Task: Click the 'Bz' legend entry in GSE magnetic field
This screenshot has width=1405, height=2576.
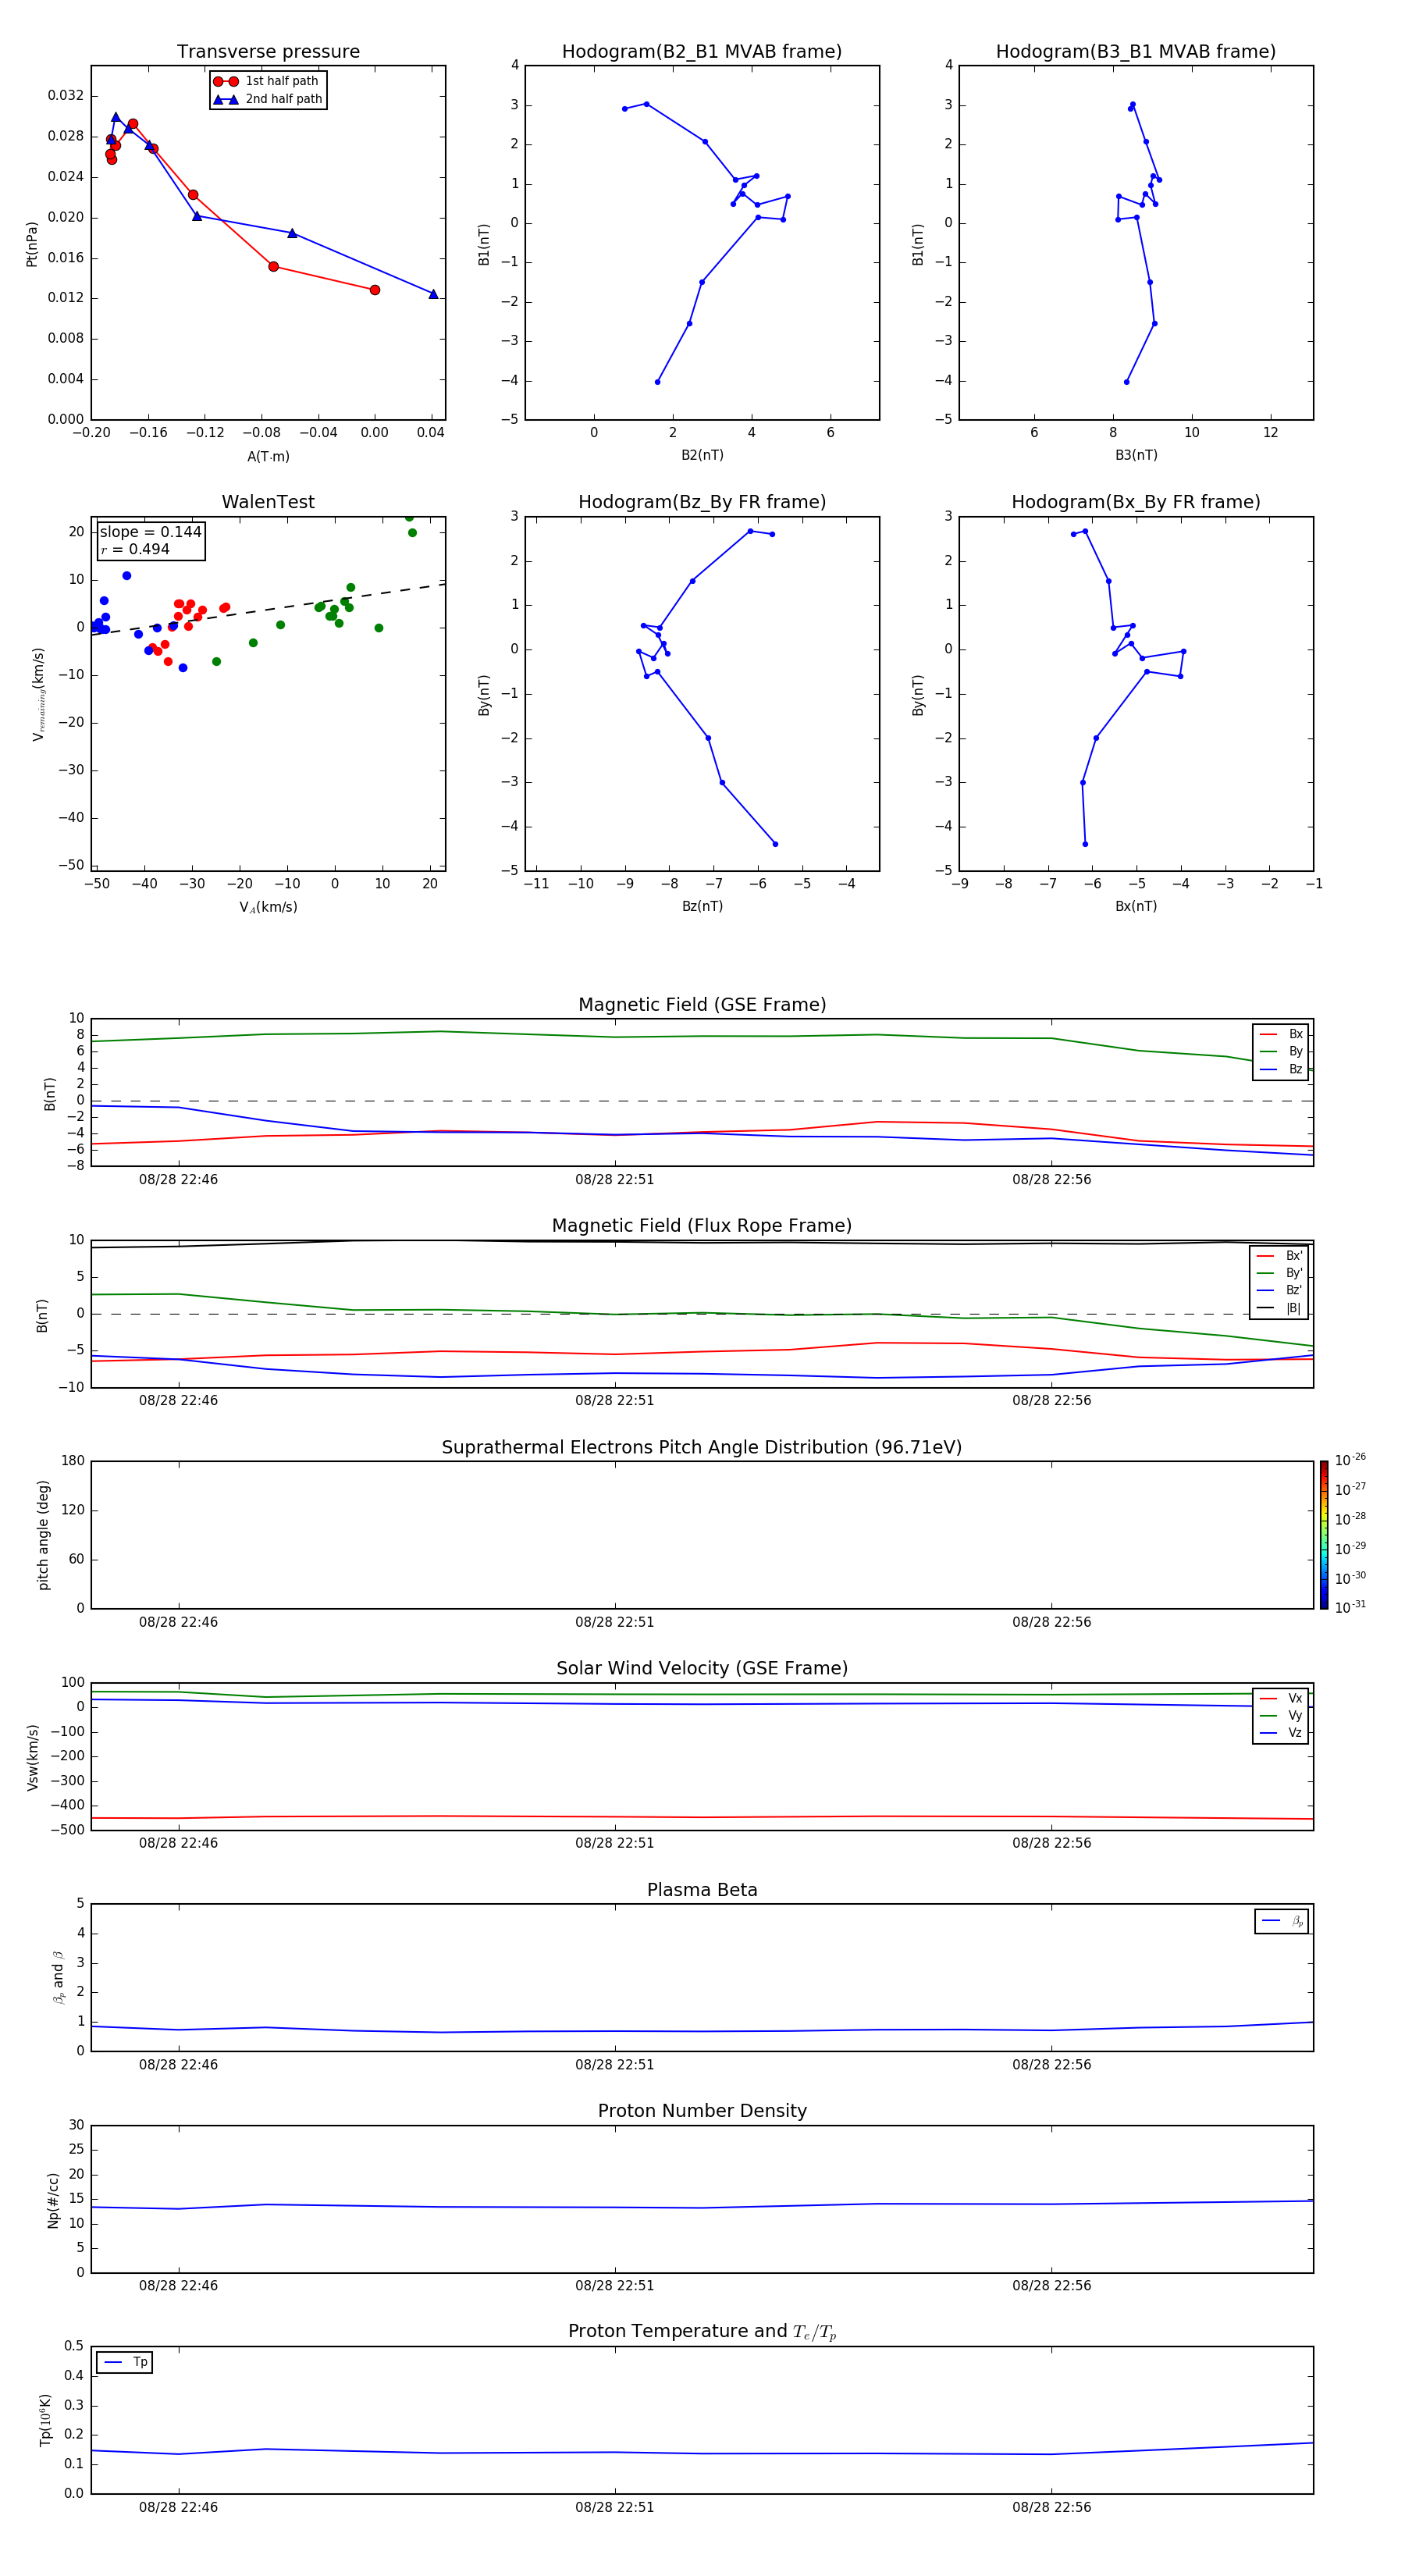Action: click(1281, 1069)
